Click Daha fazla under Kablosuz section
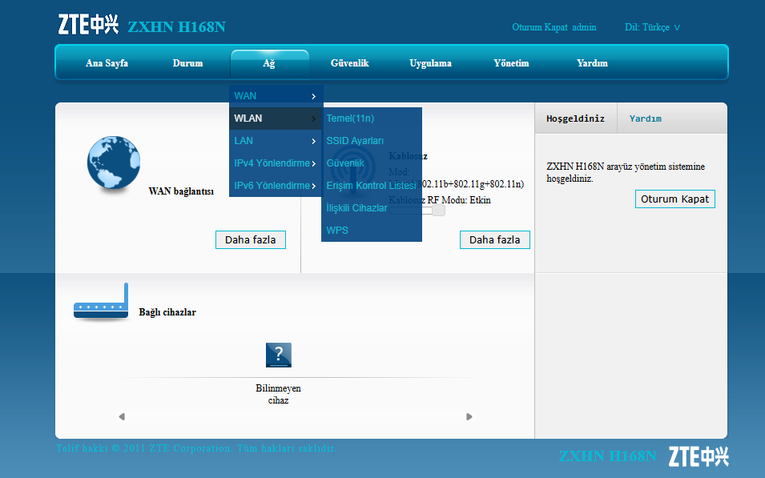Viewport: 765px width, 478px height. (x=495, y=240)
